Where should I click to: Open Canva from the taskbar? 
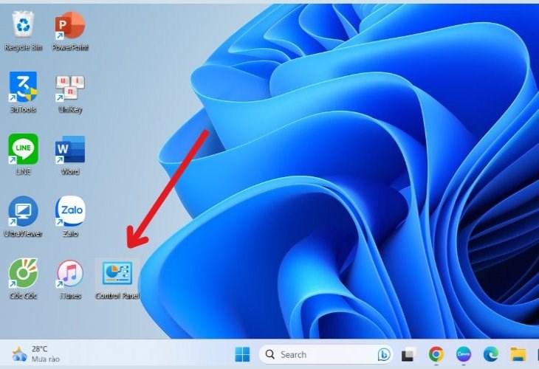coord(464,354)
